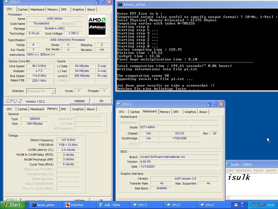Close the mainboard CPU-Z window
278x209 pixels.
tap(222, 104)
